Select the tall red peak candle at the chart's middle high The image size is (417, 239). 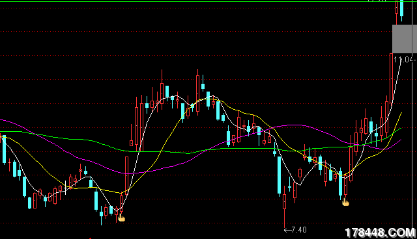click(x=197, y=92)
